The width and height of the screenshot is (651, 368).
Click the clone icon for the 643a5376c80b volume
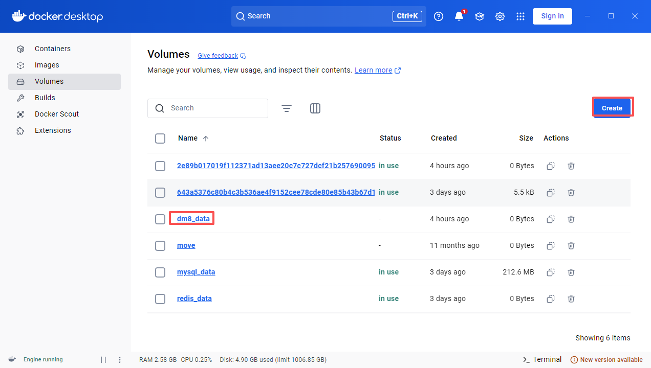point(551,192)
